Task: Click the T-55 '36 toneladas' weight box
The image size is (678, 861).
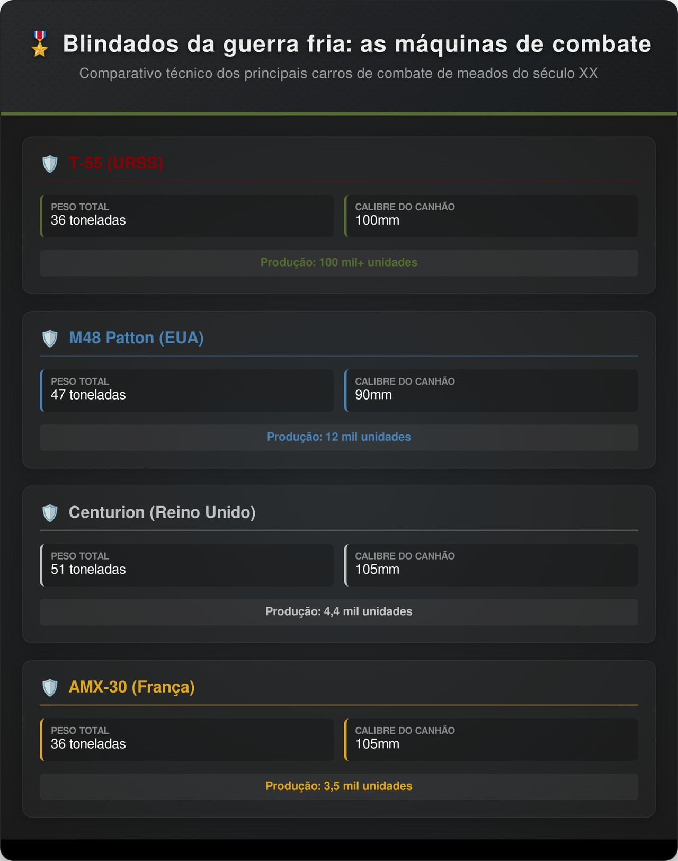Action: click(187, 216)
